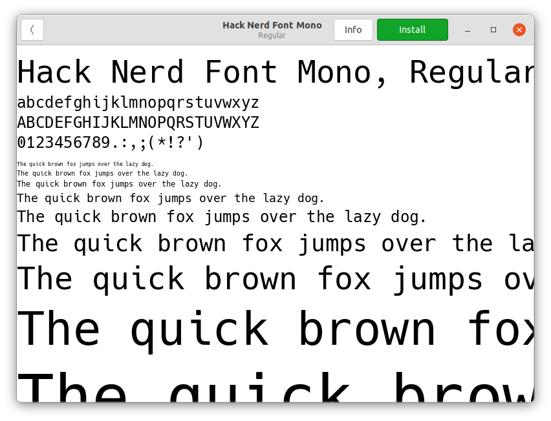Image resolution: width=551 pixels, height=421 pixels.
Task: Click the uppercase alphabet sample line
Action: [x=138, y=123]
